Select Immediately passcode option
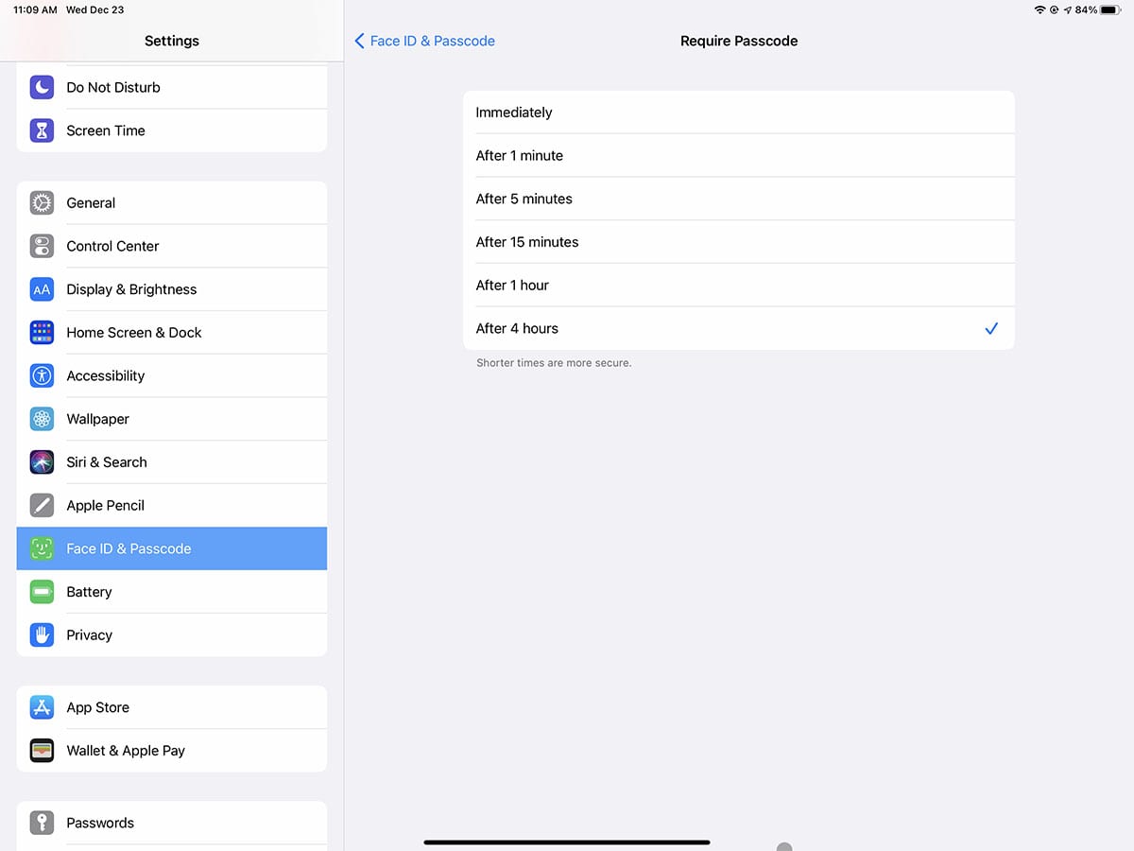 739,113
